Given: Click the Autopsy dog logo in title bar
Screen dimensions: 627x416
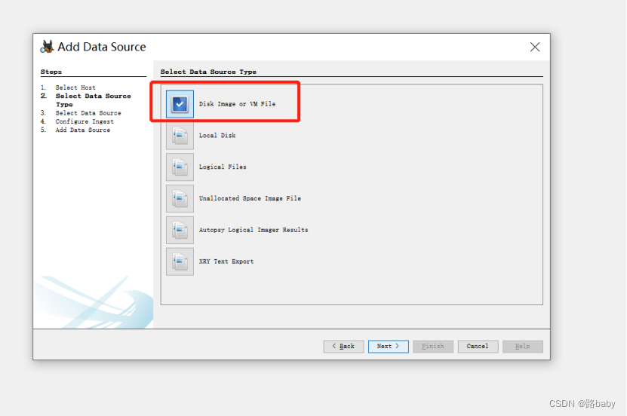Looking at the screenshot, I should pyautogui.click(x=48, y=47).
